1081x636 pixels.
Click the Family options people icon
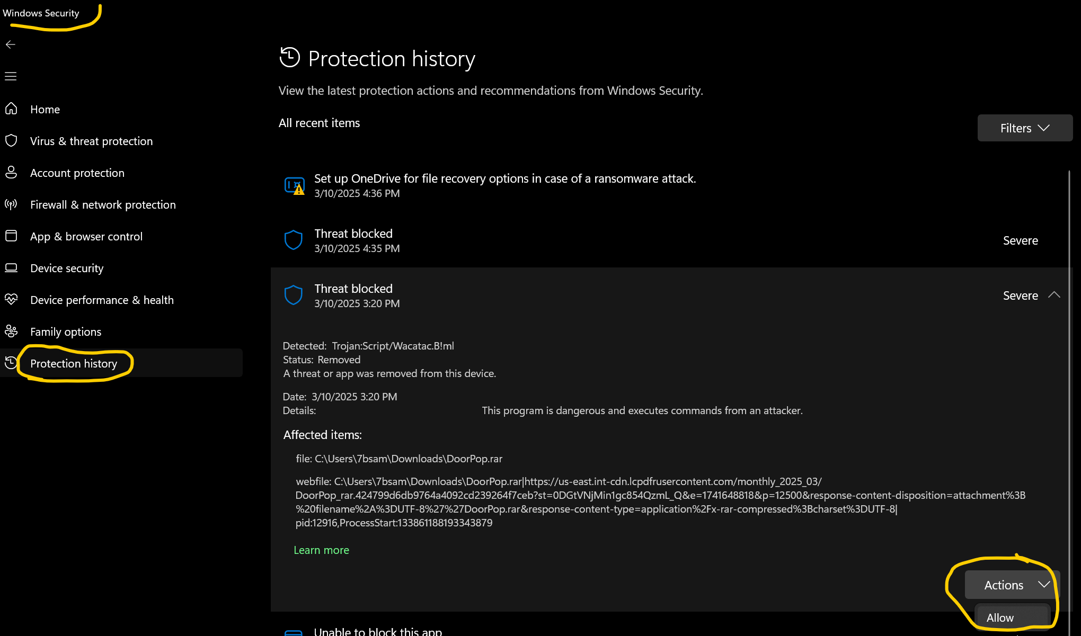pos(11,332)
